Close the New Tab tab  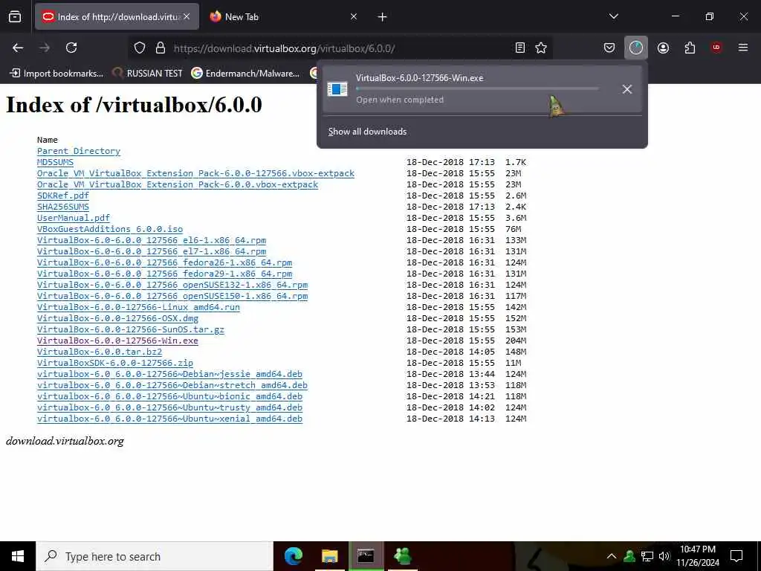click(354, 16)
